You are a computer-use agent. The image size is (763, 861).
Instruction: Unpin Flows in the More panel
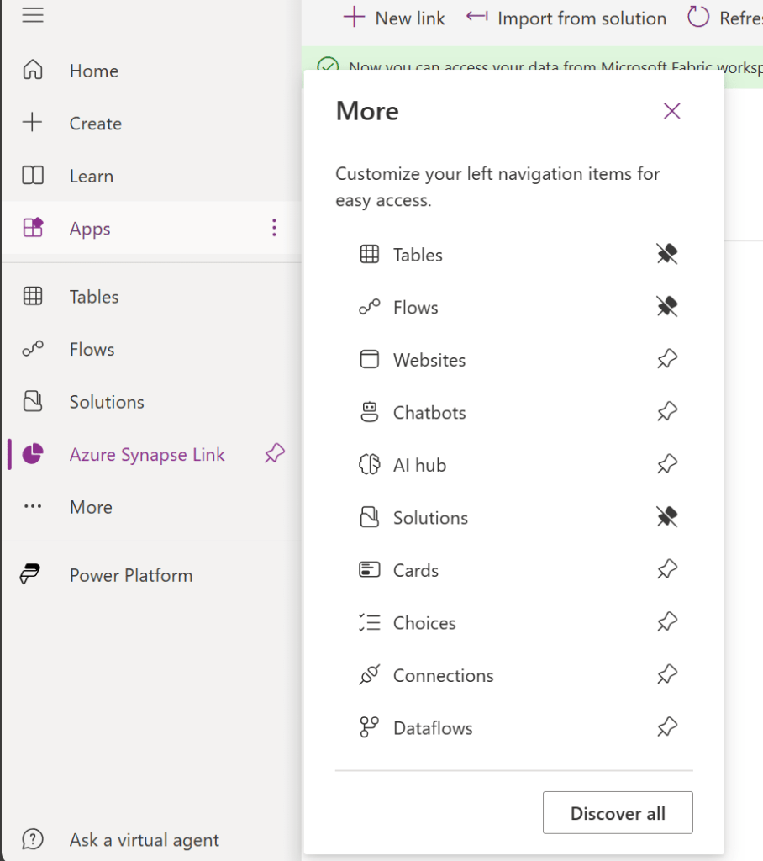(667, 307)
